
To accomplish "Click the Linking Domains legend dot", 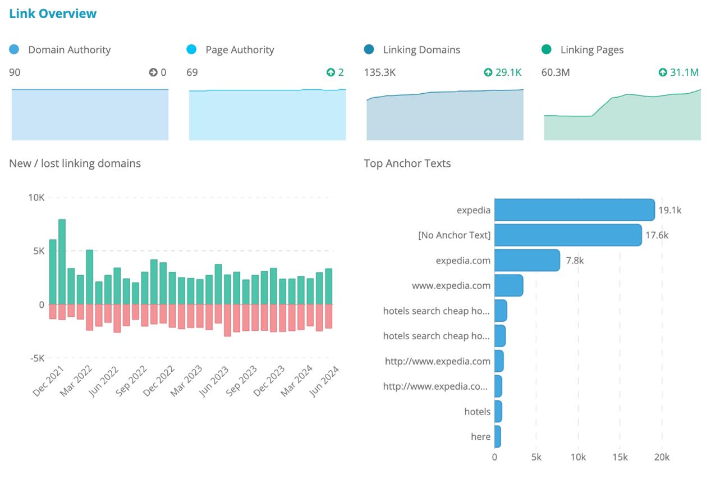I will (369, 49).
